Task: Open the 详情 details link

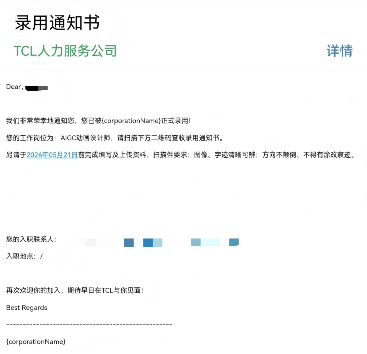Action: click(x=339, y=51)
